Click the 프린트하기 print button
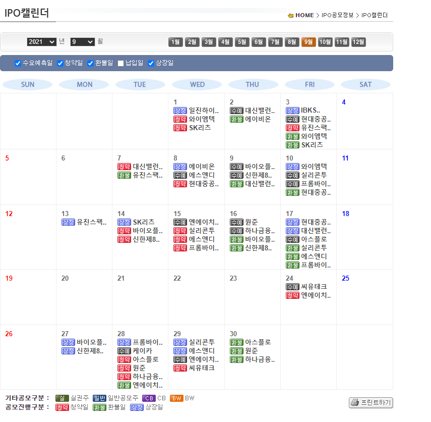 371,403
